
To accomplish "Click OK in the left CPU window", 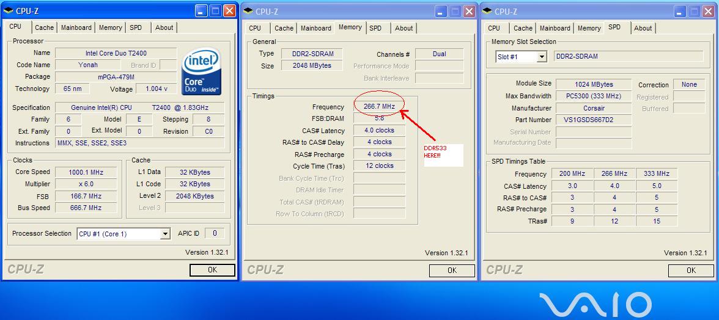I will (x=212, y=270).
